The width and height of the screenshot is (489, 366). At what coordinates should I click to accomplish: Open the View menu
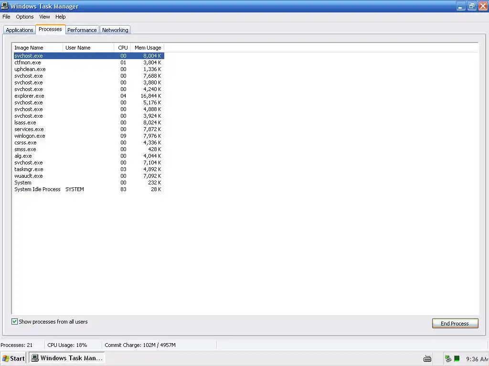[x=44, y=17]
